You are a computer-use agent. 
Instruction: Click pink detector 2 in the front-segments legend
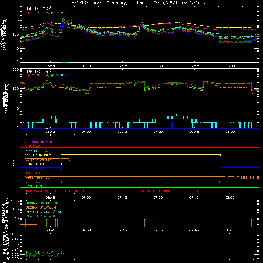pyautogui.click(x=33, y=13)
